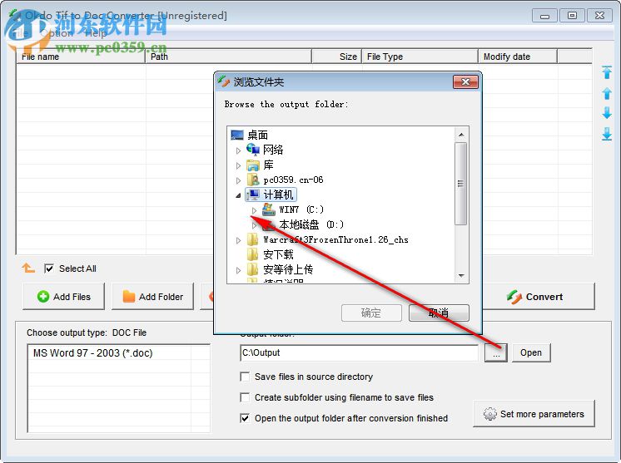The image size is (621, 463).
Task: Click the folder tree scrollbar thumb
Action: pyautogui.click(x=461, y=184)
